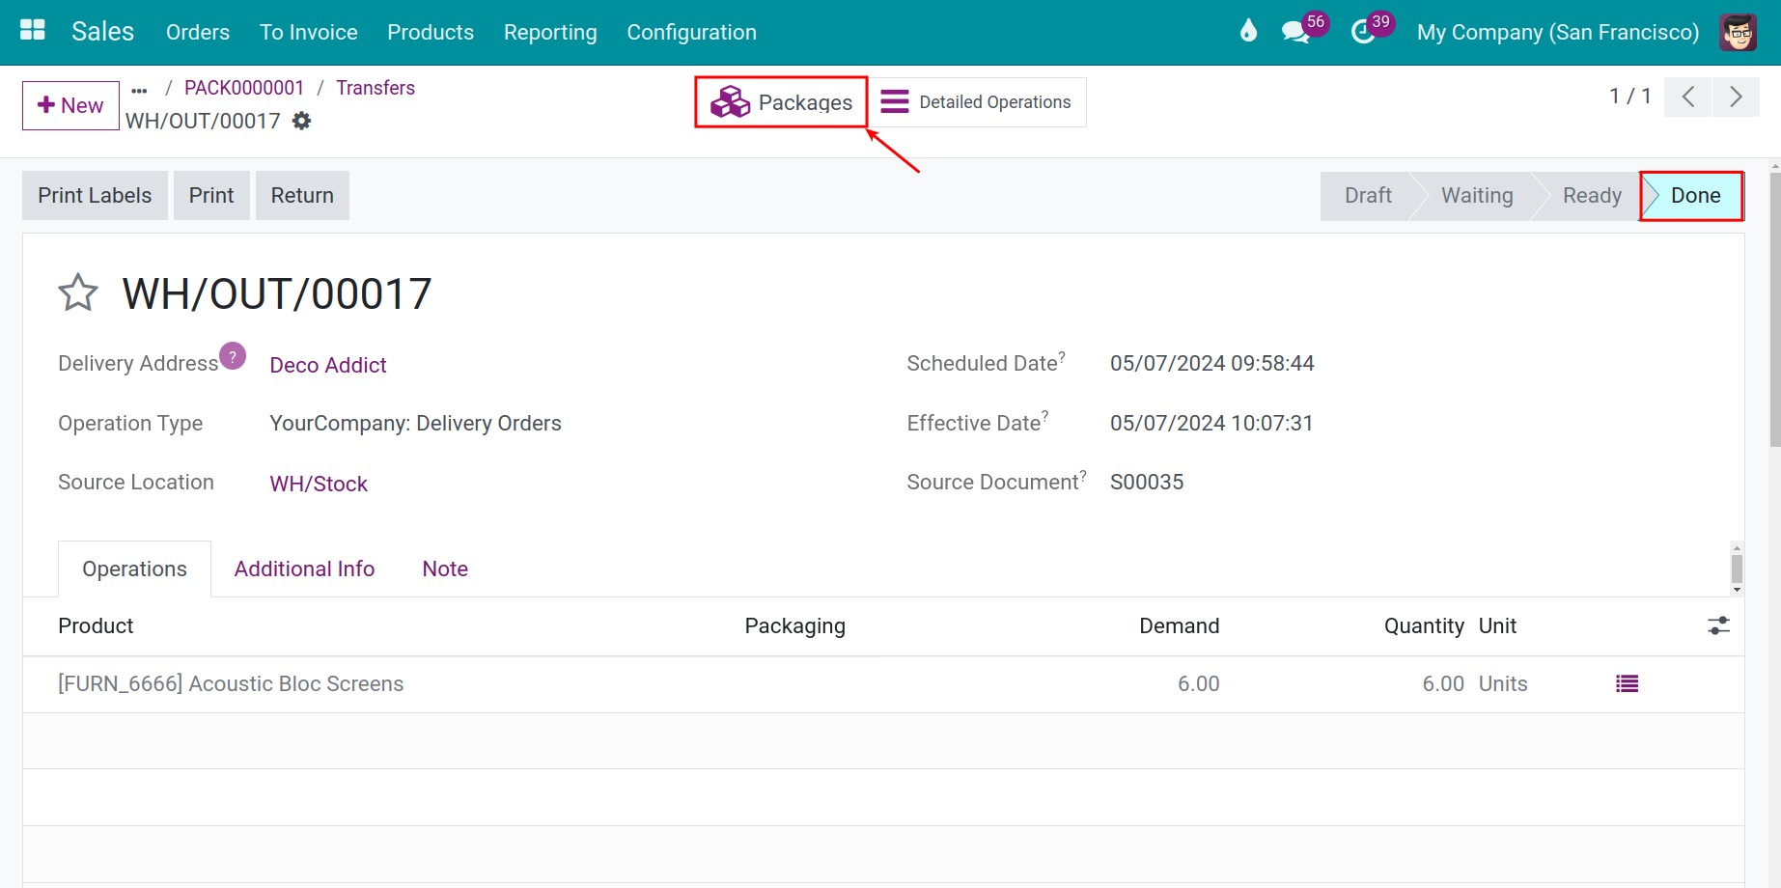Open the user avatar menu

pos(1738,32)
